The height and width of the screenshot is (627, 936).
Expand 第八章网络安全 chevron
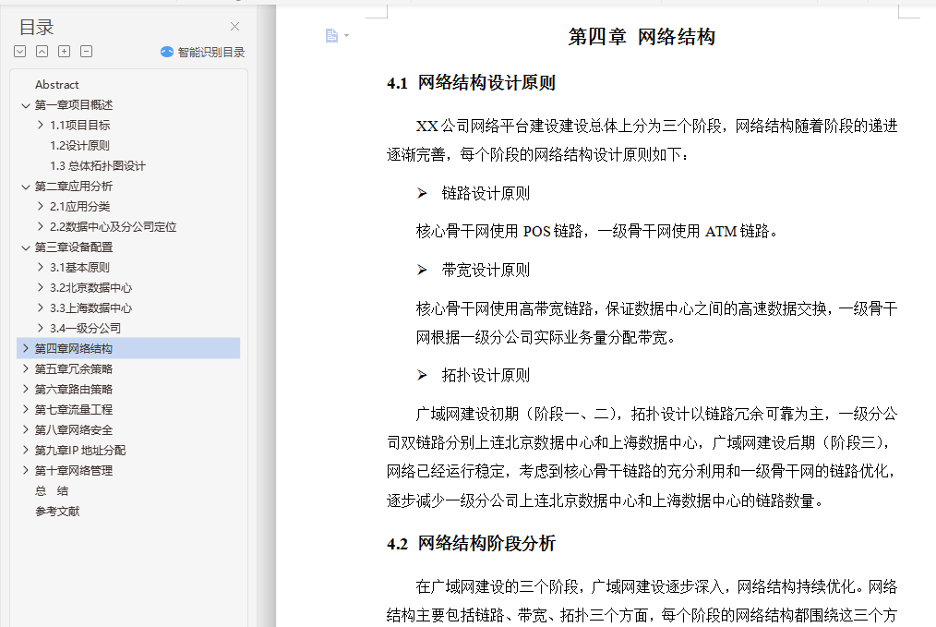point(26,429)
